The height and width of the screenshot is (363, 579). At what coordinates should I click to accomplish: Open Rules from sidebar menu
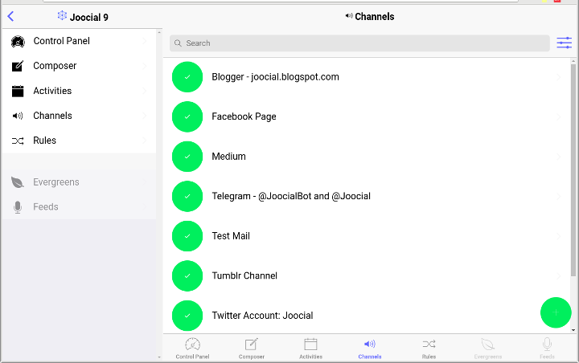[x=79, y=141]
